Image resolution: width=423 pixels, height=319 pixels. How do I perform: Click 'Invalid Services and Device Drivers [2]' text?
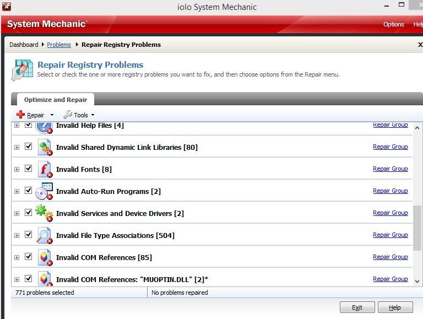[x=120, y=213]
